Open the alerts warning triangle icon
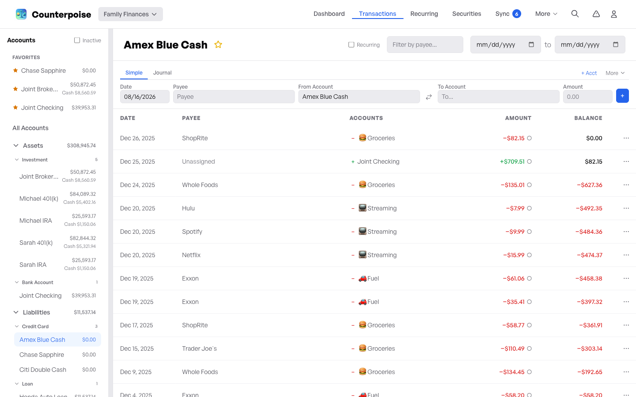 click(596, 14)
